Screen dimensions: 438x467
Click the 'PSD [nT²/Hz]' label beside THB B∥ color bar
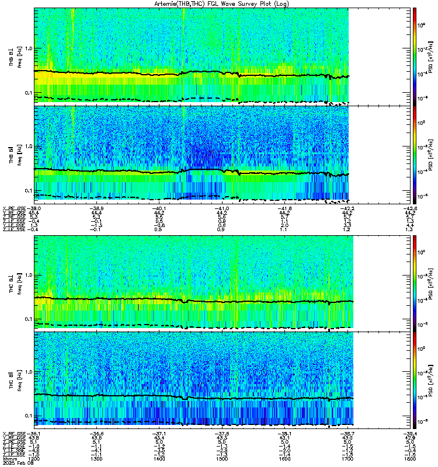pyautogui.click(x=431, y=155)
